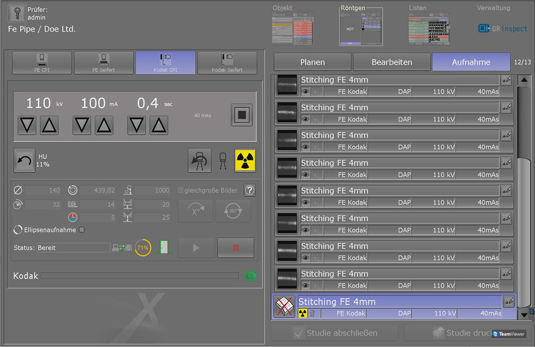The height and width of the screenshot is (347, 535).
Task: Increase the kV value
Action: tap(49, 125)
